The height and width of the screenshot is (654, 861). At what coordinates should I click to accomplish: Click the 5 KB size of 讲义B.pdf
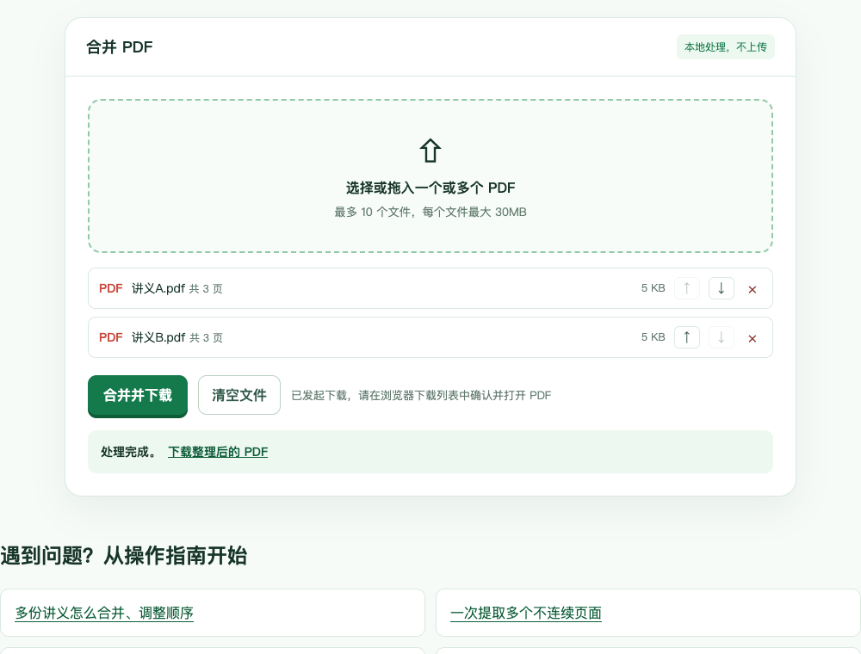(653, 337)
